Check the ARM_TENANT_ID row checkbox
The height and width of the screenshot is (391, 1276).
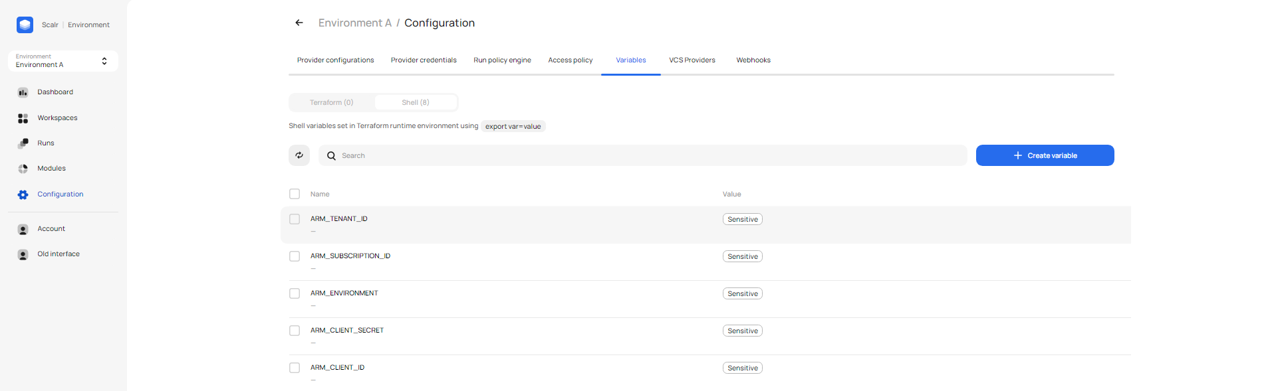[x=295, y=219]
